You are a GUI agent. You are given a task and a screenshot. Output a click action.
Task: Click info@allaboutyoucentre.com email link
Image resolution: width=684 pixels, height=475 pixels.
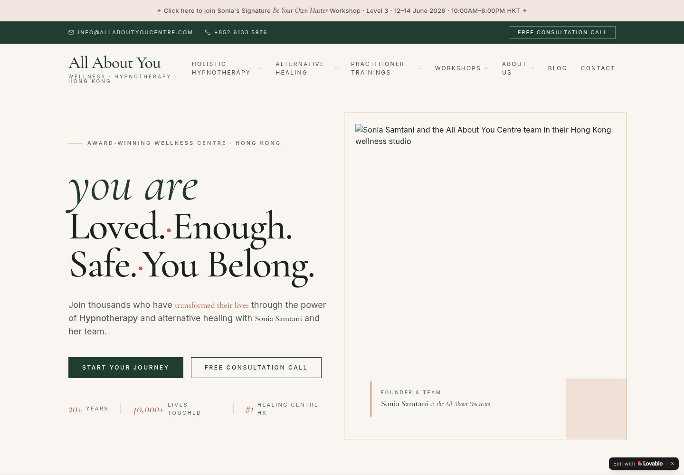click(131, 32)
